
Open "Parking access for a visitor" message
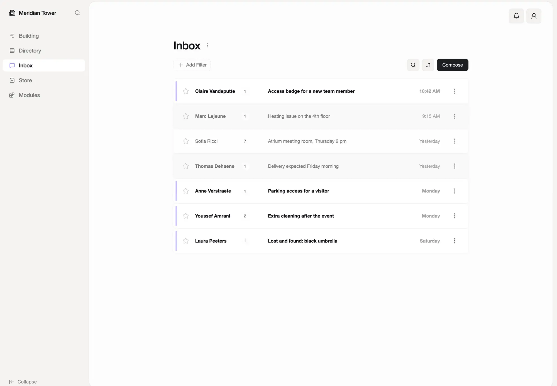[x=299, y=191]
